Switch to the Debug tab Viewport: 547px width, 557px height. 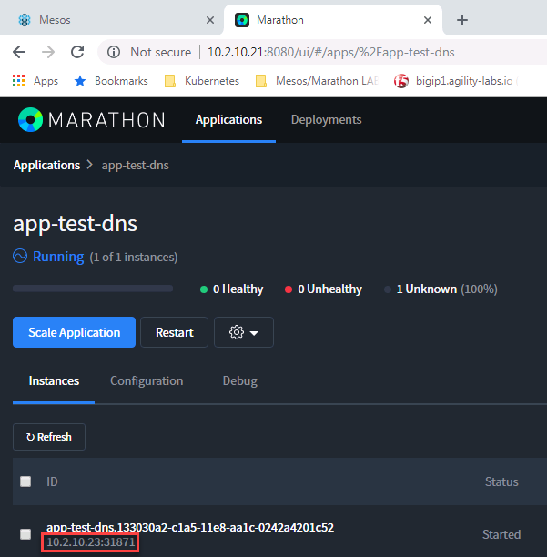239,380
